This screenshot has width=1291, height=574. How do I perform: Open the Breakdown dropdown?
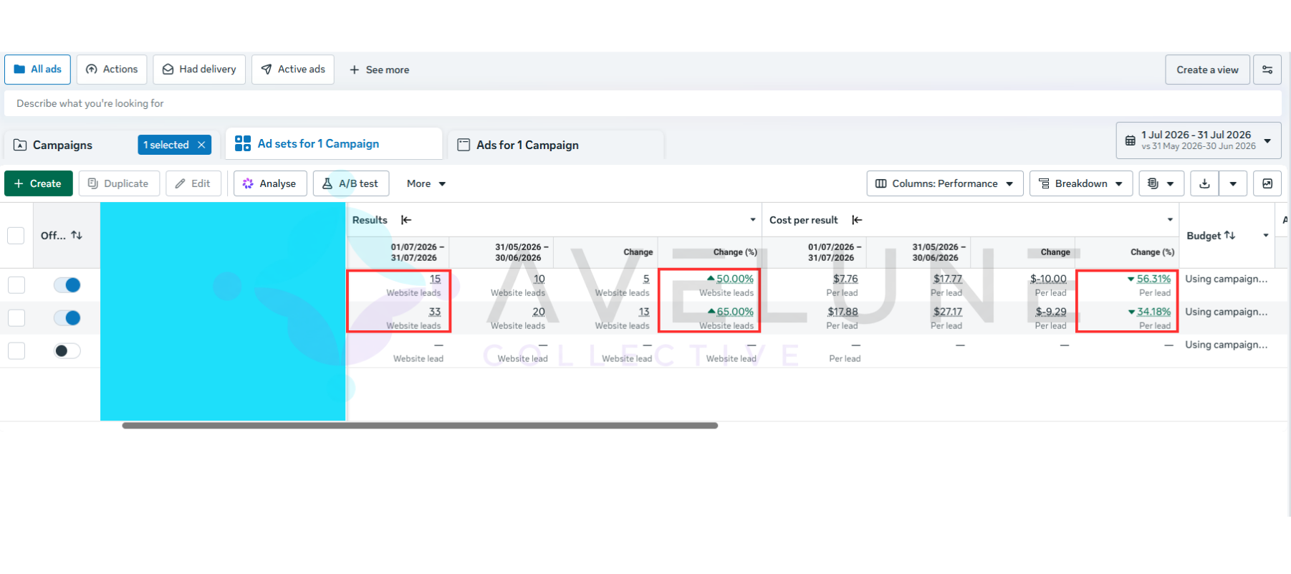[x=1081, y=183]
